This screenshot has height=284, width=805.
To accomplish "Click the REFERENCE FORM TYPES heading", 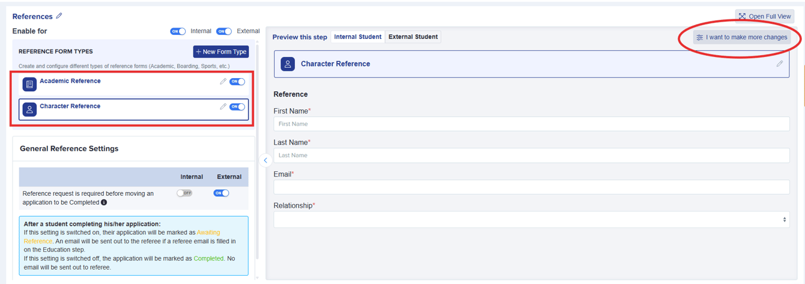I will pos(56,52).
